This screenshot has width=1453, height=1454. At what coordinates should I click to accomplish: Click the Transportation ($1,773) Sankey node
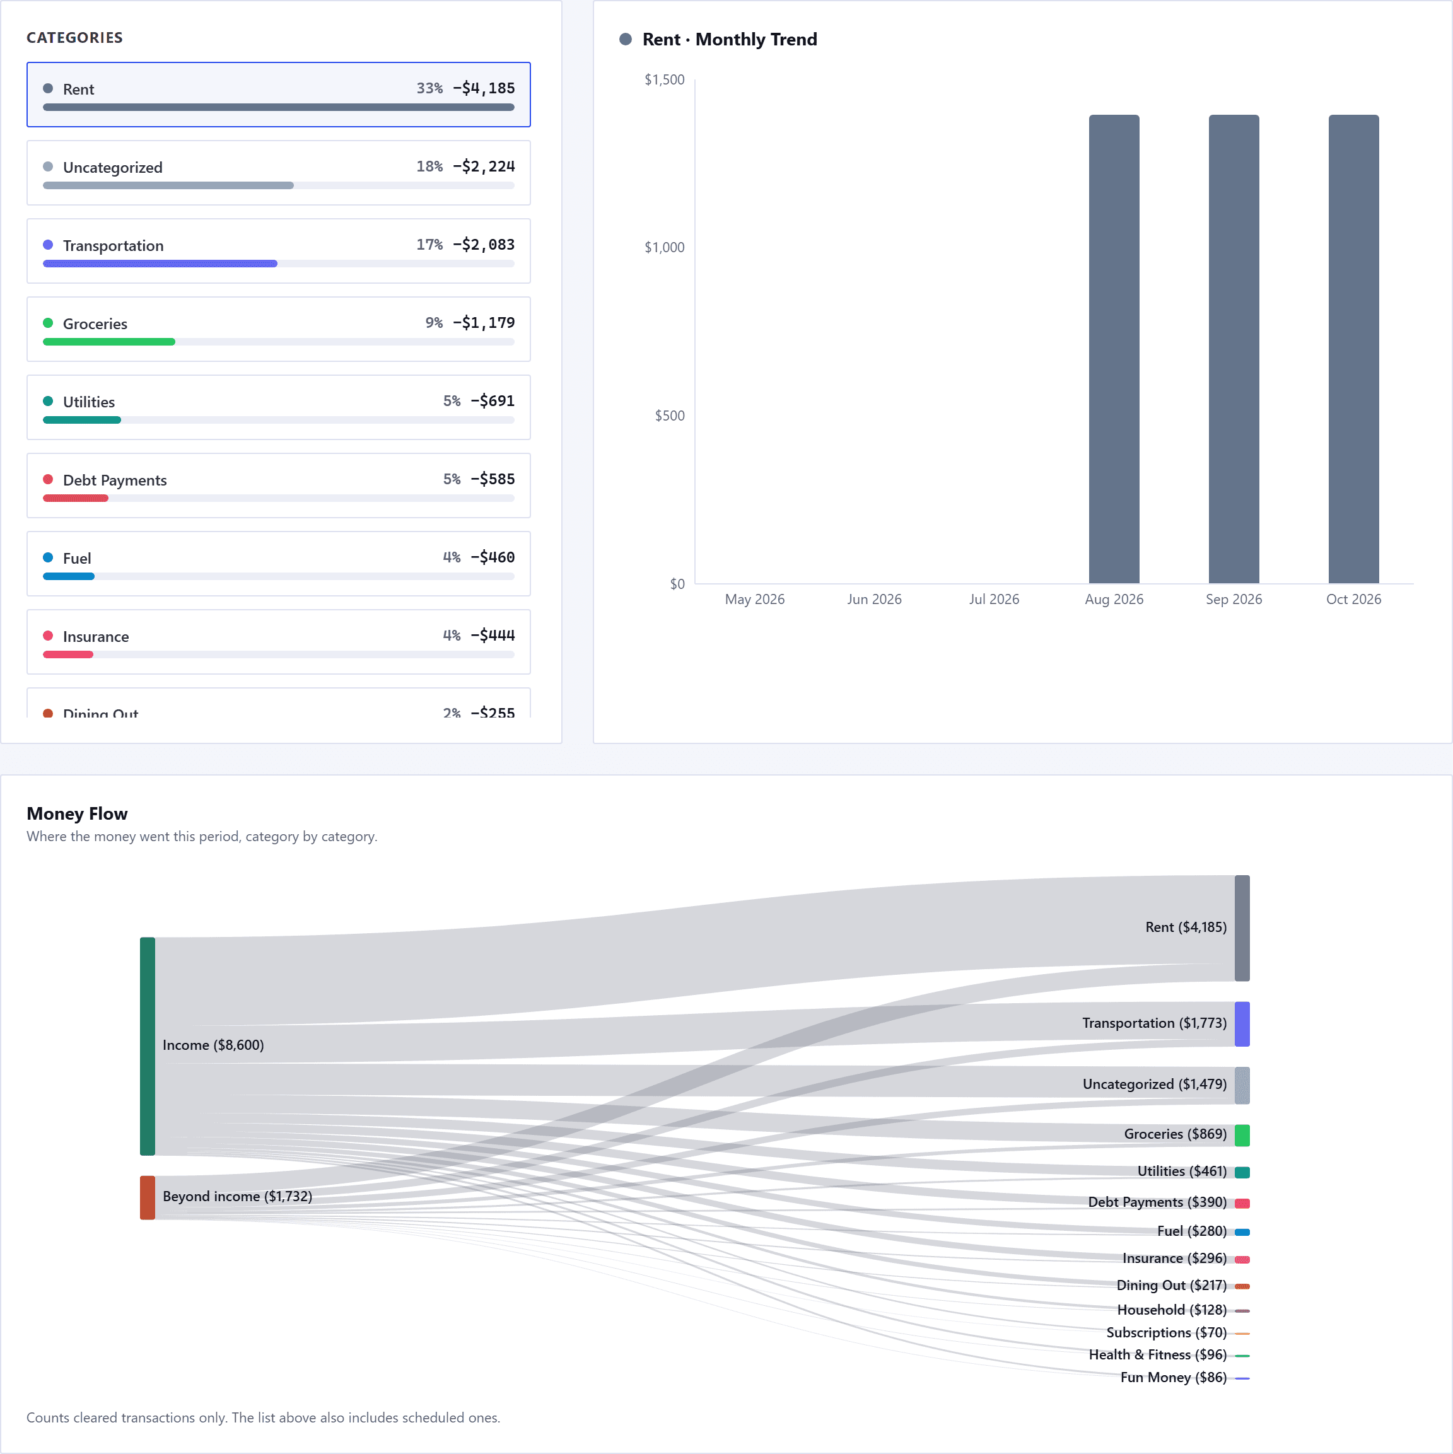tap(1242, 1024)
